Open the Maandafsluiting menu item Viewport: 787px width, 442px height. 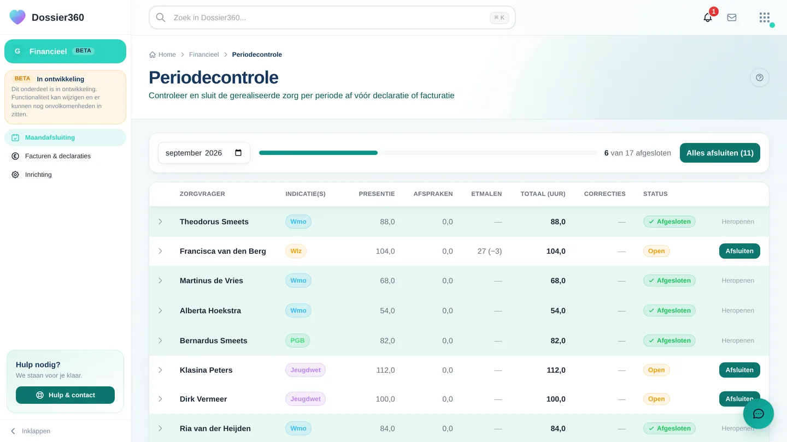click(65, 138)
